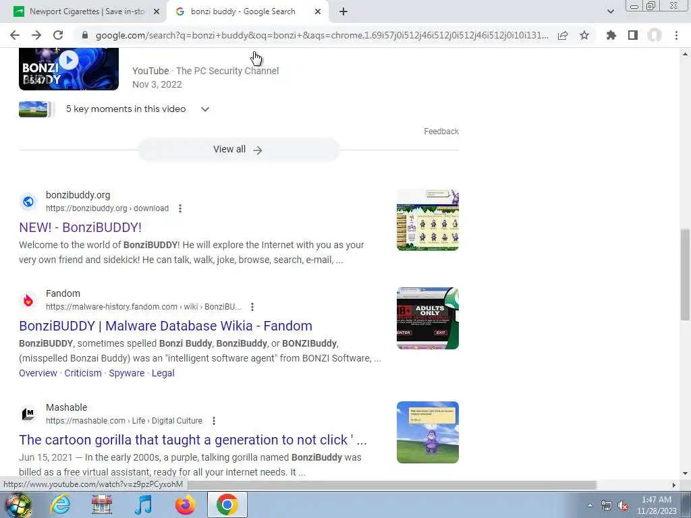691x518 pixels.
Task: Send Feedback on video results
Action: tap(441, 132)
